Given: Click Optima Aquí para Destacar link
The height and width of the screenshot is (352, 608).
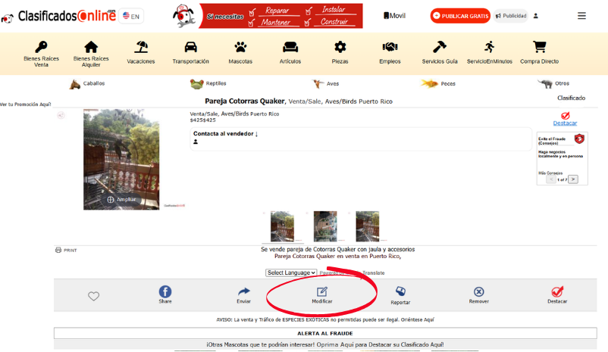Looking at the screenshot, I should [x=380, y=344].
